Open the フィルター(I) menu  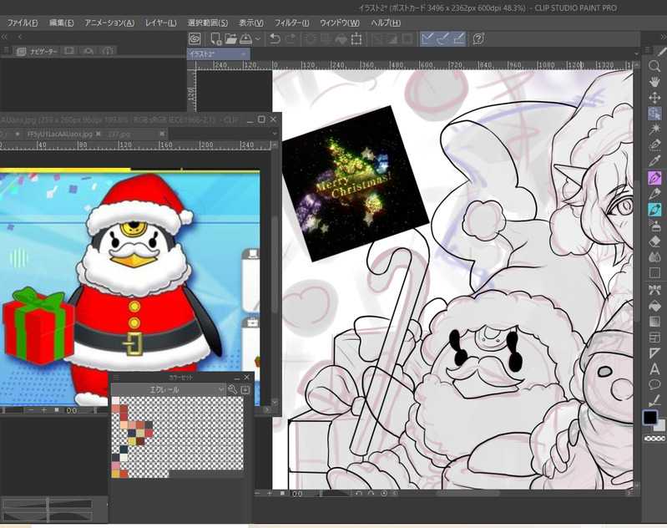(x=291, y=23)
